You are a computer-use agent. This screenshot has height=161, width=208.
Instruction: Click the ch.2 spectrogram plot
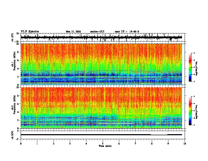point(101,108)
